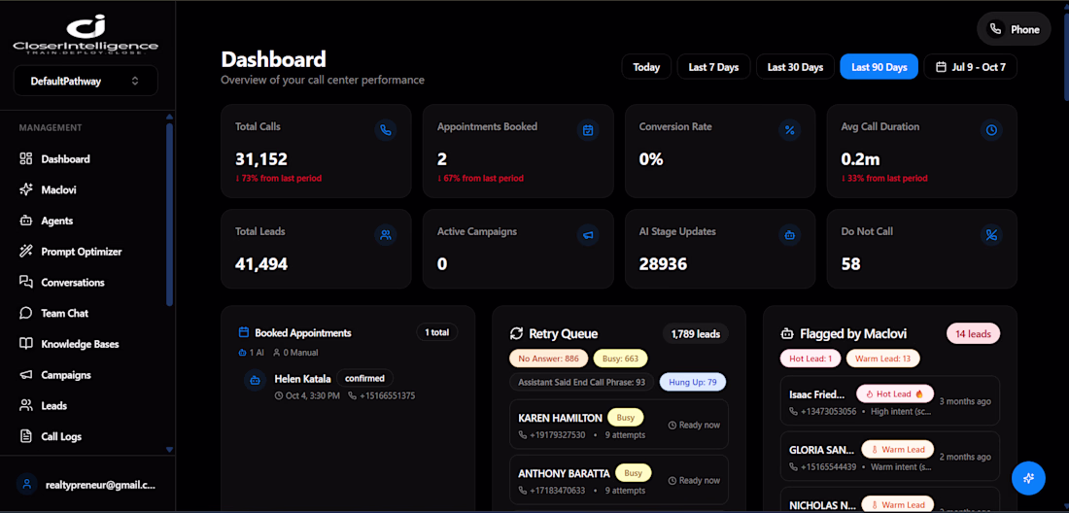1069x513 pixels.
Task: Click the Retry Queue refresh icon
Action: click(x=516, y=333)
